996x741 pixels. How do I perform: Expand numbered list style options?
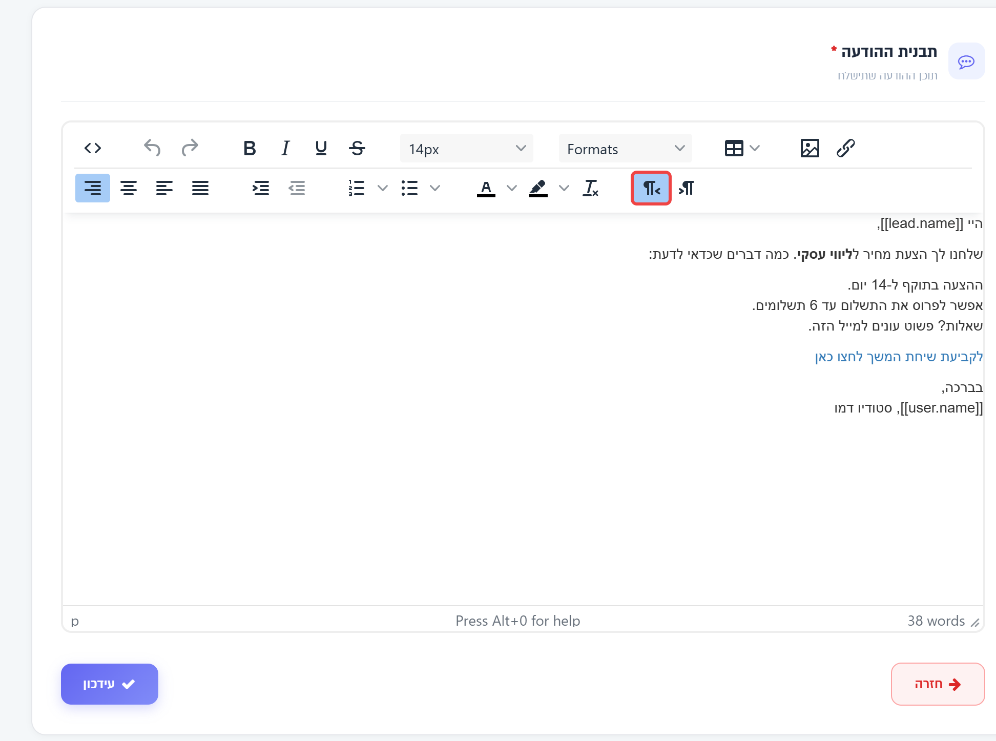[x=383, y=189]
